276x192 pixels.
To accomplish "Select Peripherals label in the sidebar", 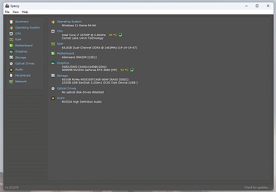I will click(23, 76).
